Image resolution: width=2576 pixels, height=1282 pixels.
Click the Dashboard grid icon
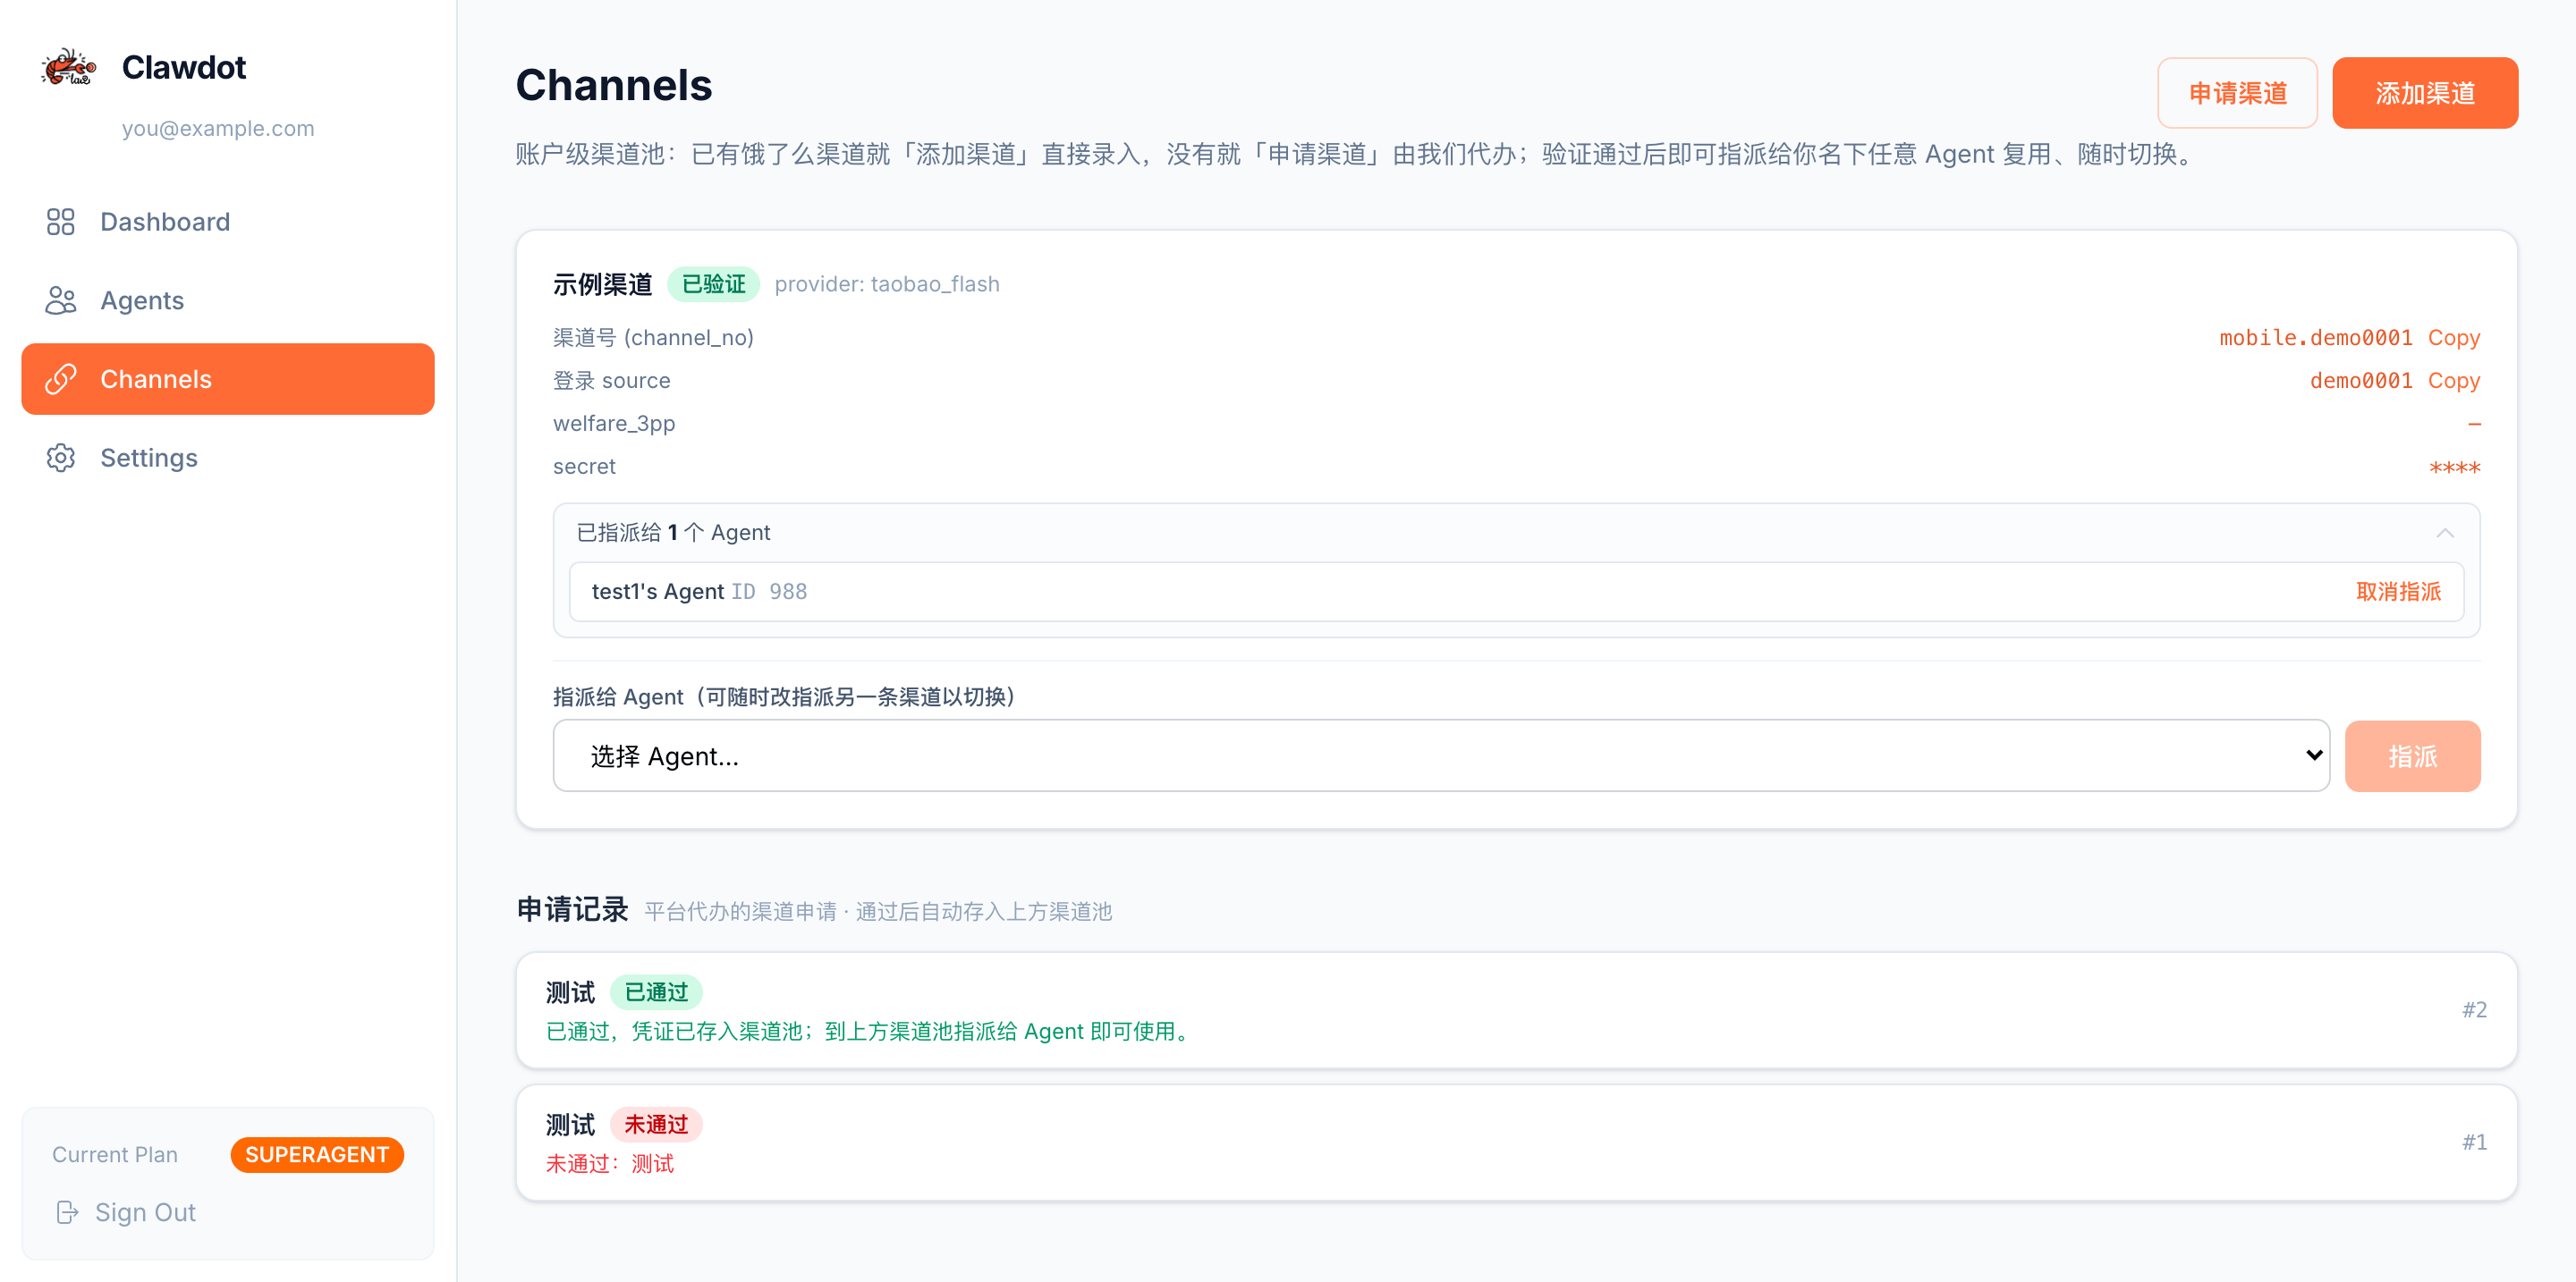(x=61, y=222)
